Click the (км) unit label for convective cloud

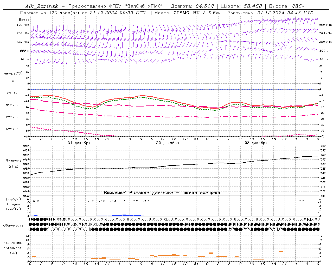pyautogui.click(x=13, y=253)
